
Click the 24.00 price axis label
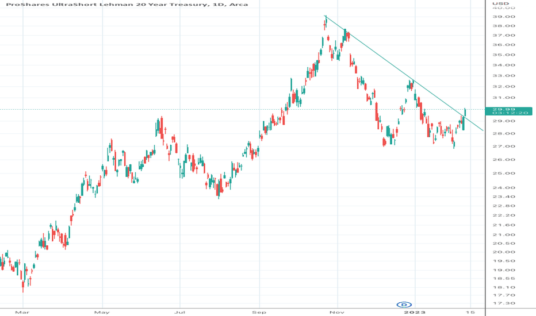(x=504, y=187)
